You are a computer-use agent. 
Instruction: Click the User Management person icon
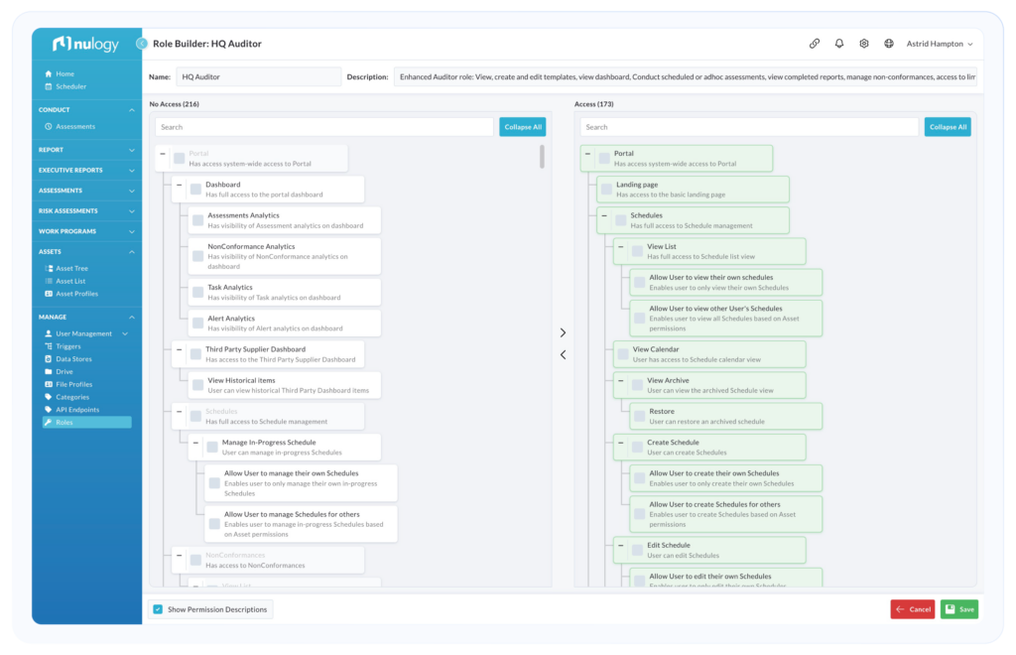(x=48, y=333)
